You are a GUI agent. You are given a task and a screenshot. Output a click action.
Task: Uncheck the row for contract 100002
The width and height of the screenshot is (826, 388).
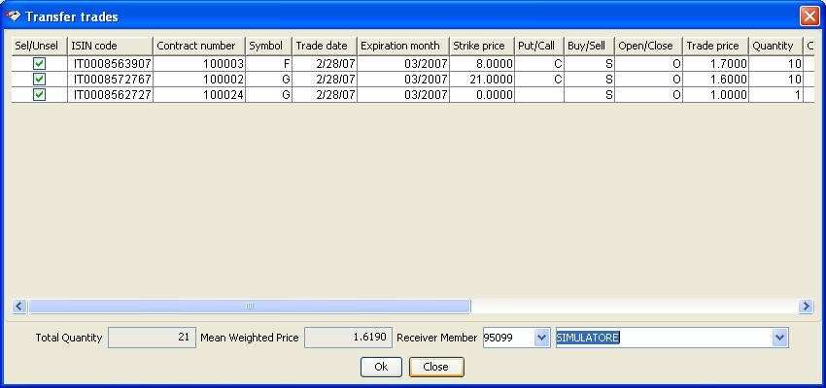tap(40, 79)
